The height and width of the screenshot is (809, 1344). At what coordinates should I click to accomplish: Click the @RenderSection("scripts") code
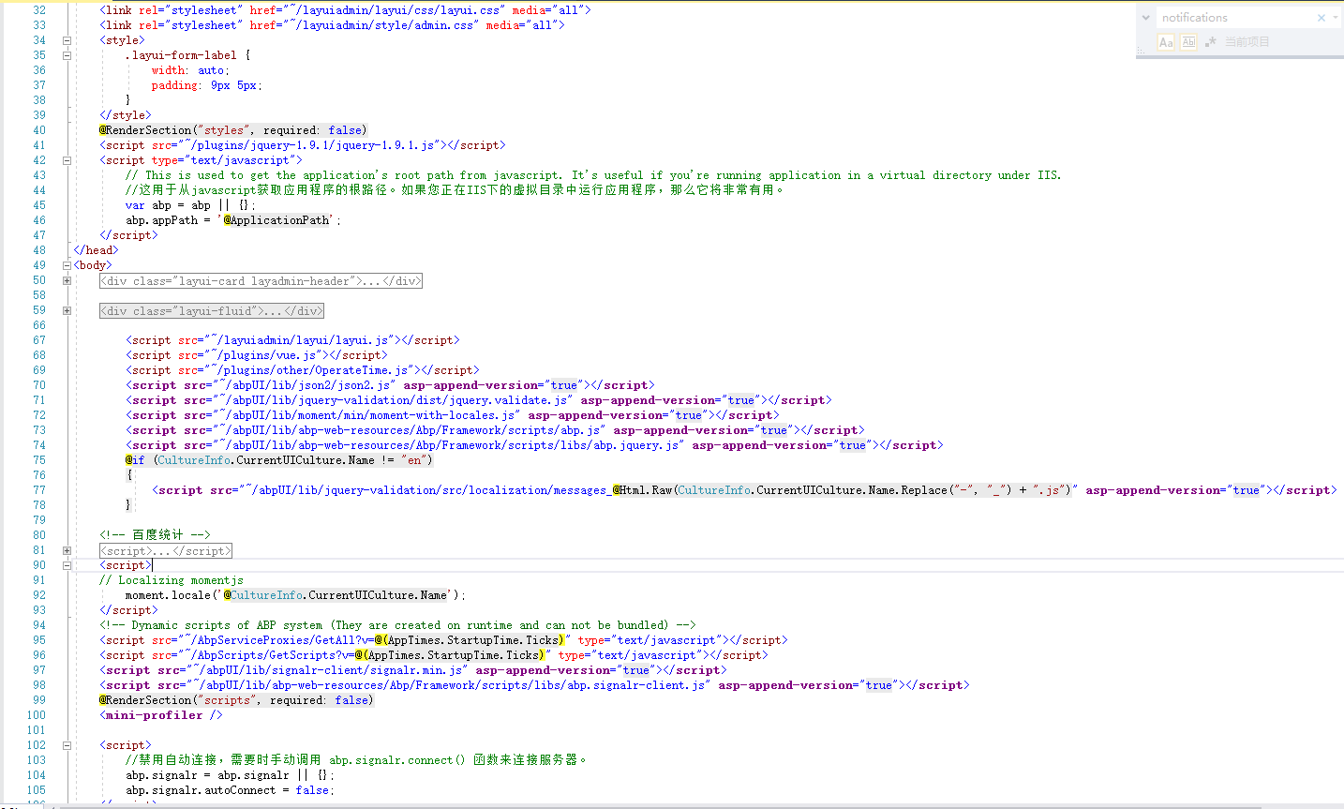[236, 700]
